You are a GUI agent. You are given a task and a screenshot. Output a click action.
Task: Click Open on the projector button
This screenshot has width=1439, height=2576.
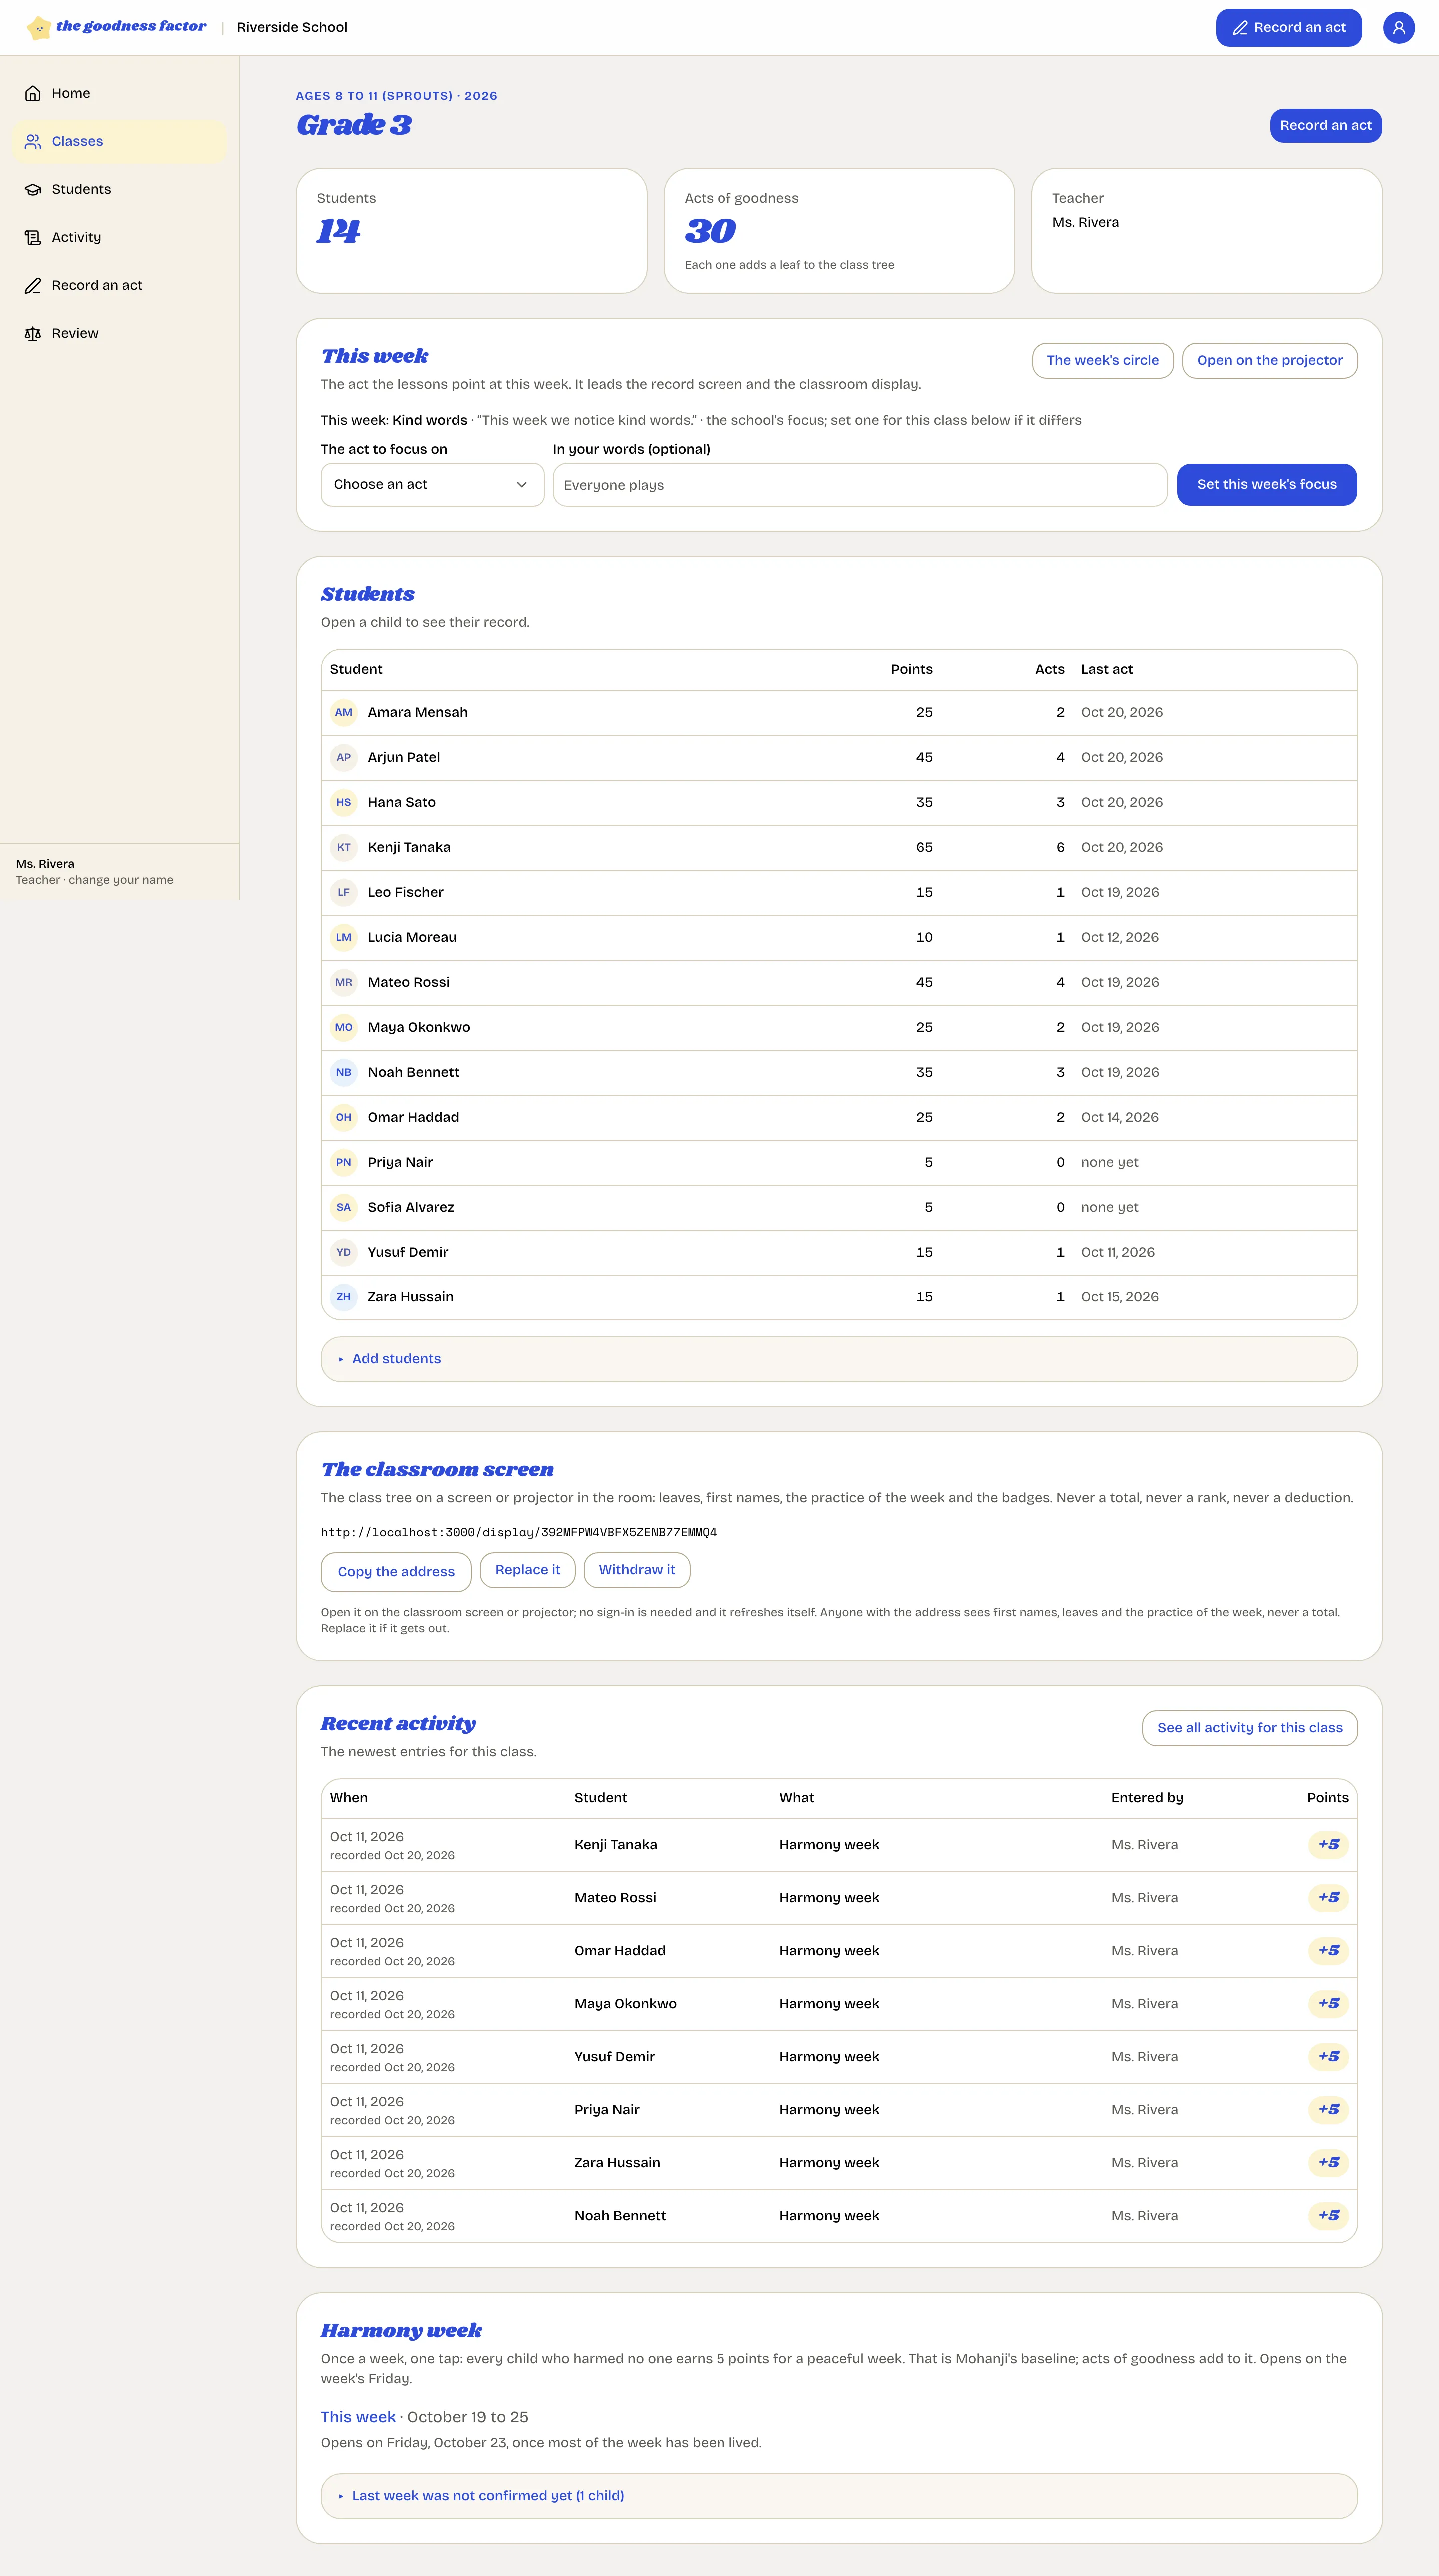(x=1269, y=361)
